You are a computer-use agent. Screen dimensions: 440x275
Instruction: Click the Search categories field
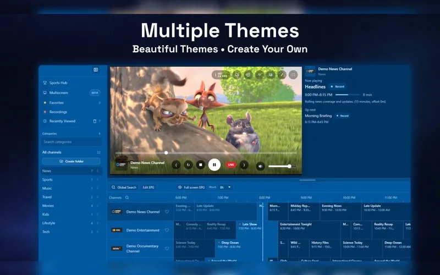click(71, 142)
